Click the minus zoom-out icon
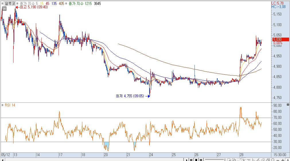 tap(278, 160)
